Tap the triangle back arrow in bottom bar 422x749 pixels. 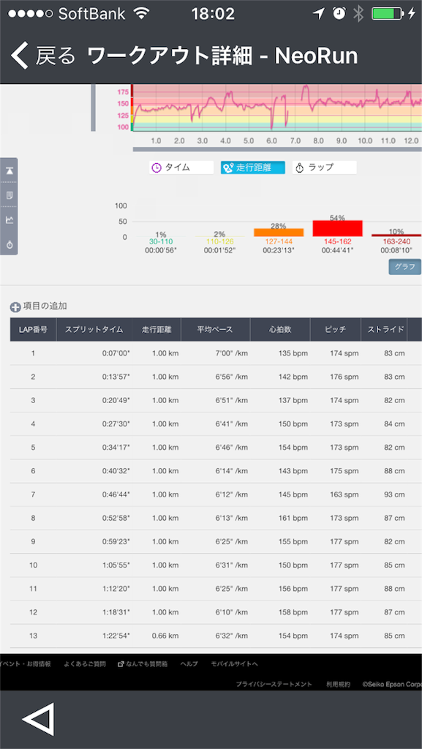pyautogui.click(x=38, y=719)
